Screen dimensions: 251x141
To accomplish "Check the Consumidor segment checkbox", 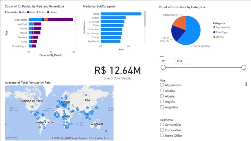I will [x=162, y=124].
